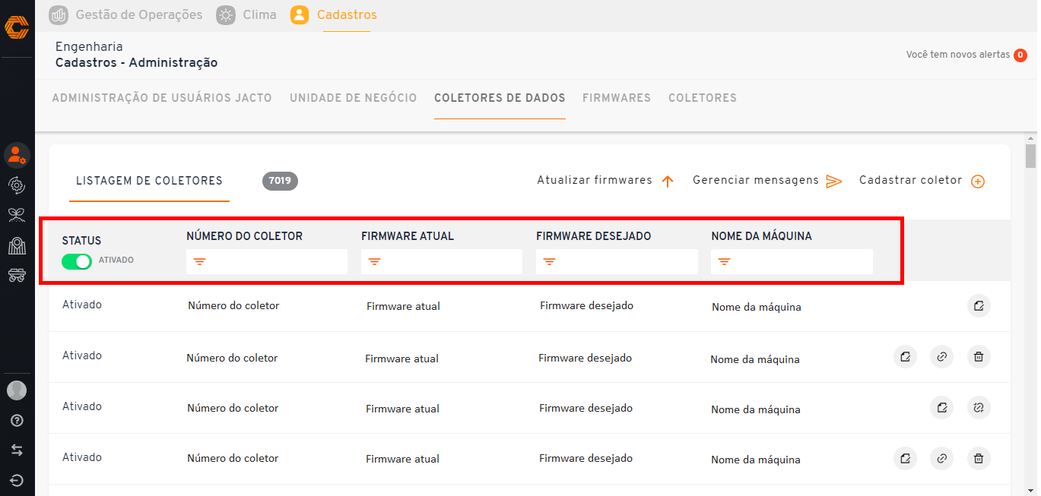Image resolution: width=1041 pixels, height=496 pixels.
Task: Select the Coletores de Dados tab
Action: 500,98
